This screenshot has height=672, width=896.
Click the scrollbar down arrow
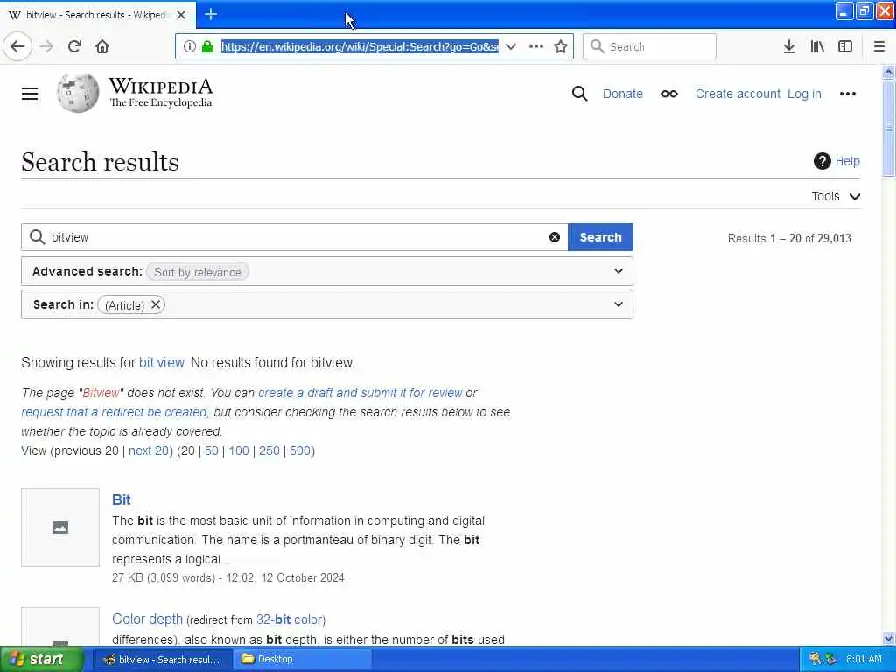pyautogui.click(x=888, y=638)
